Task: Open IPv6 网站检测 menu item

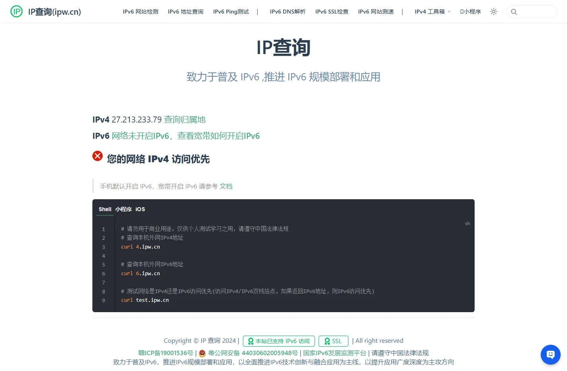Action: point(141,12)
